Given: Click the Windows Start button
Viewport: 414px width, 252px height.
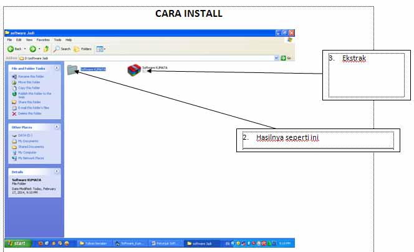Looking at the screenshot, I should click(x=17, y=243).
